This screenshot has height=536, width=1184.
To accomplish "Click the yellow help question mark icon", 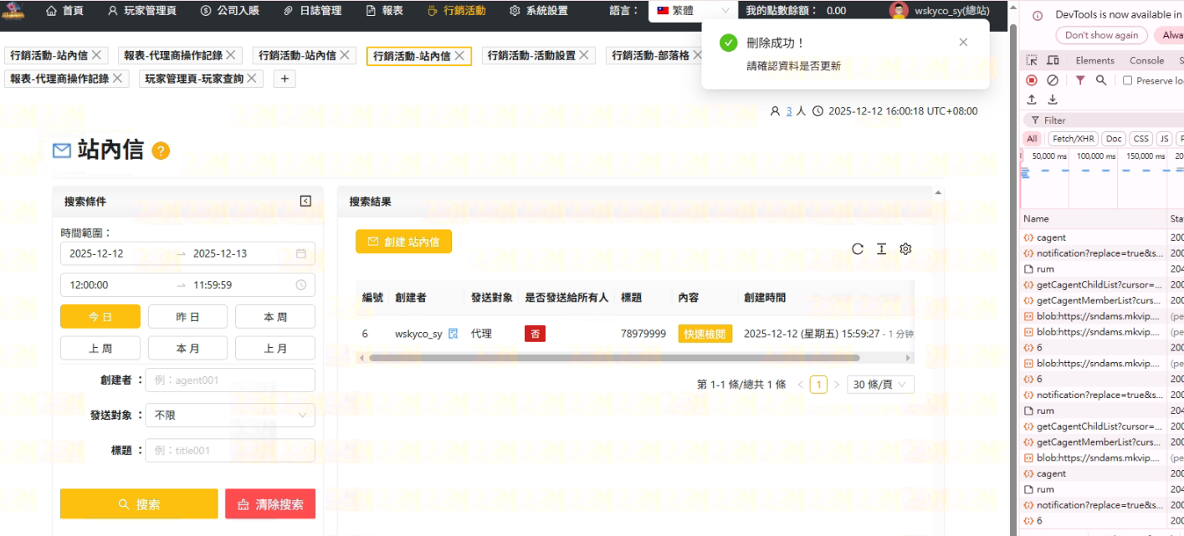I will [x=161, y=151].
